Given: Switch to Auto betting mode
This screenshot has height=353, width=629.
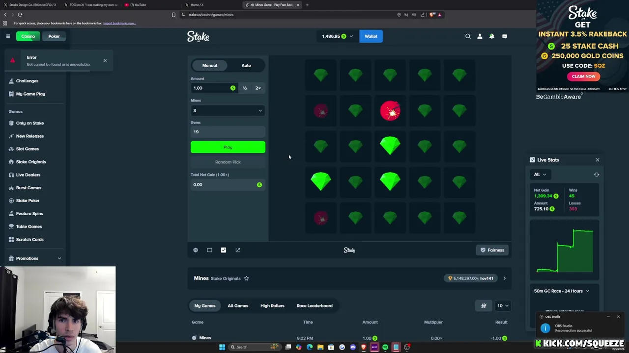Looking at the screenshot, I should [x=246, y=65].
